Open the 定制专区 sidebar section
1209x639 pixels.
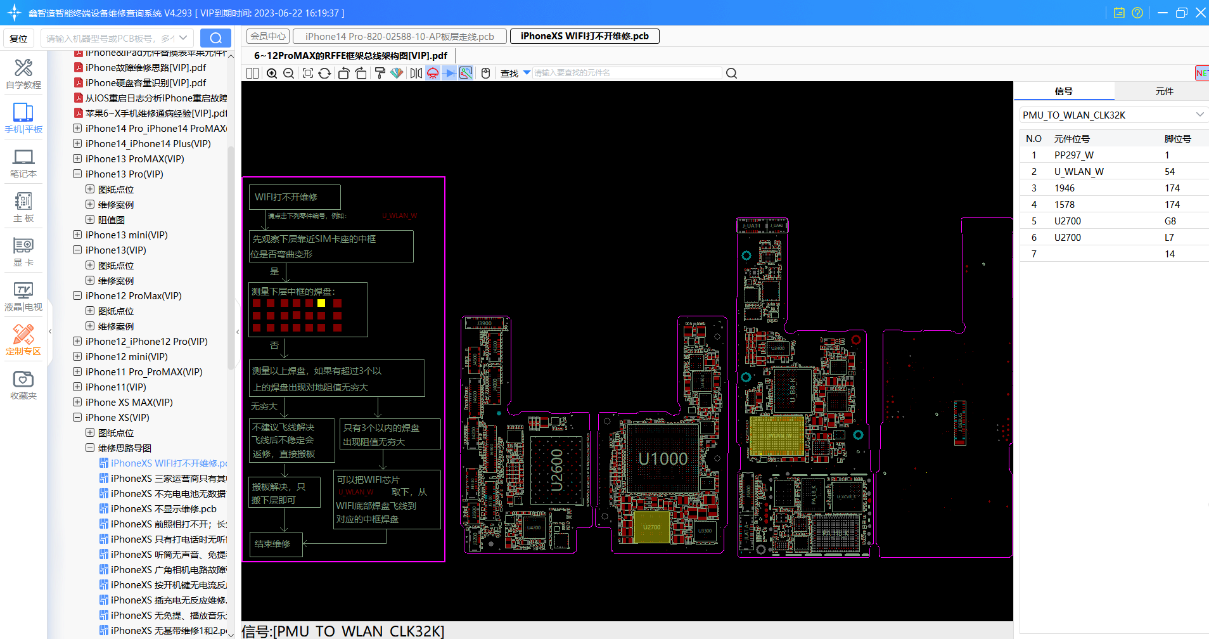(x=23, y=340)
